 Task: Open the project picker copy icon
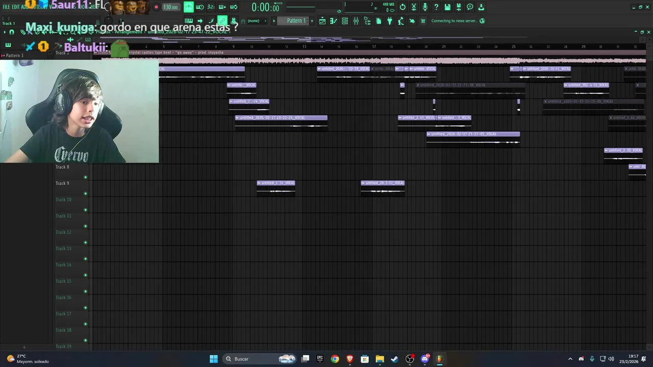coord(379,21)
